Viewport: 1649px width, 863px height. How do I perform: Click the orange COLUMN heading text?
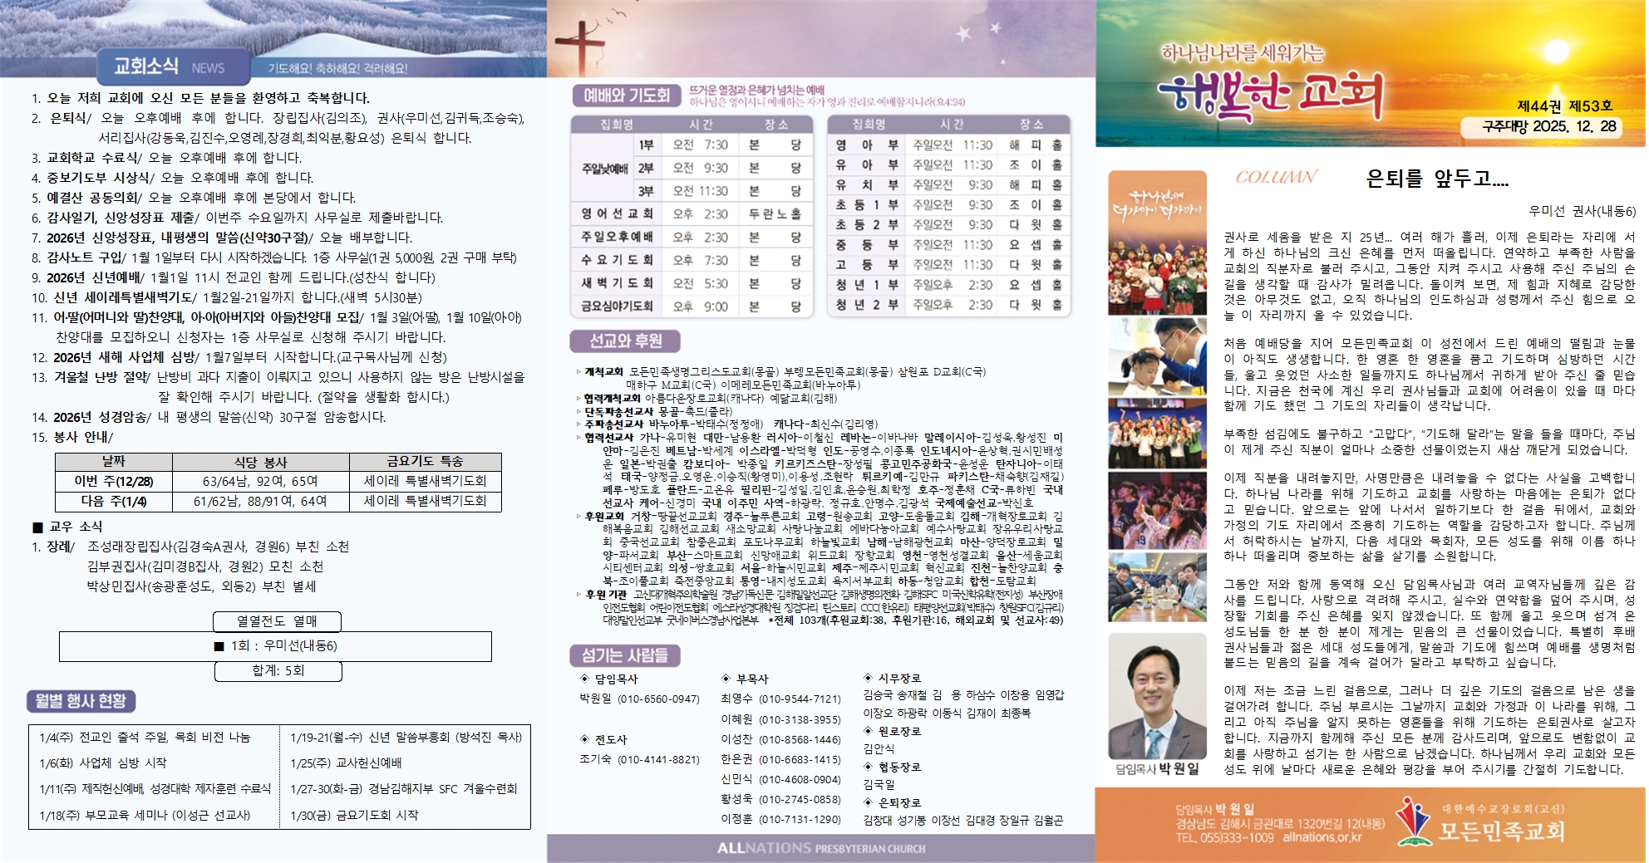[1276, 177]
